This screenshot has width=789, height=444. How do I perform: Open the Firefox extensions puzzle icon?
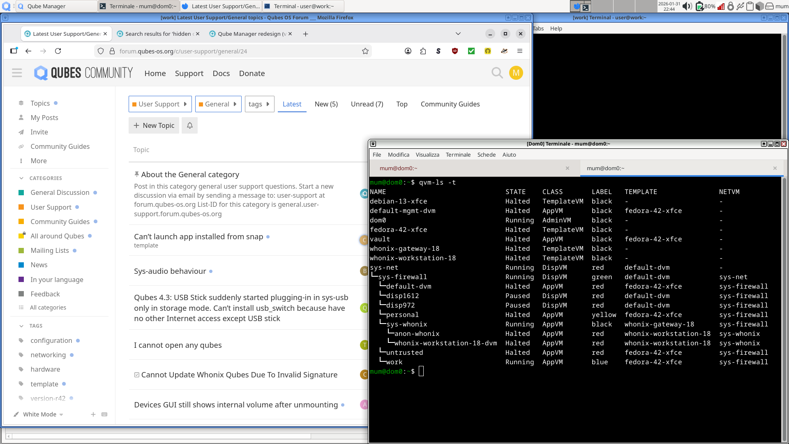coord(423,51)
